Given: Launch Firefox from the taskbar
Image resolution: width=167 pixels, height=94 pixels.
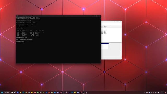Looking at the screenshot, I should pyautogui.click(x=35, y=92).
